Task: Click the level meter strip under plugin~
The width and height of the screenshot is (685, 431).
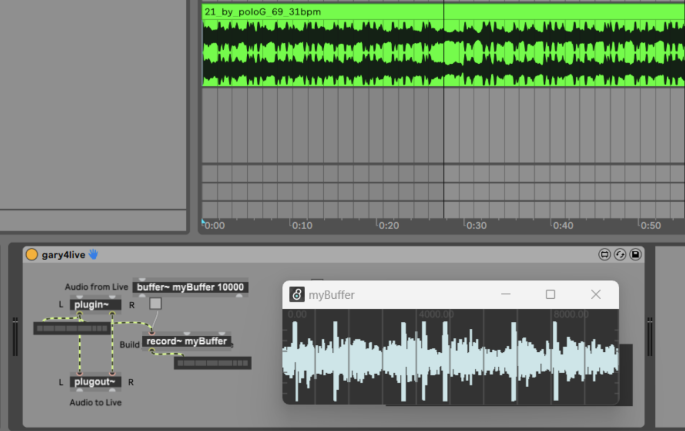Action: click(71, 328)
